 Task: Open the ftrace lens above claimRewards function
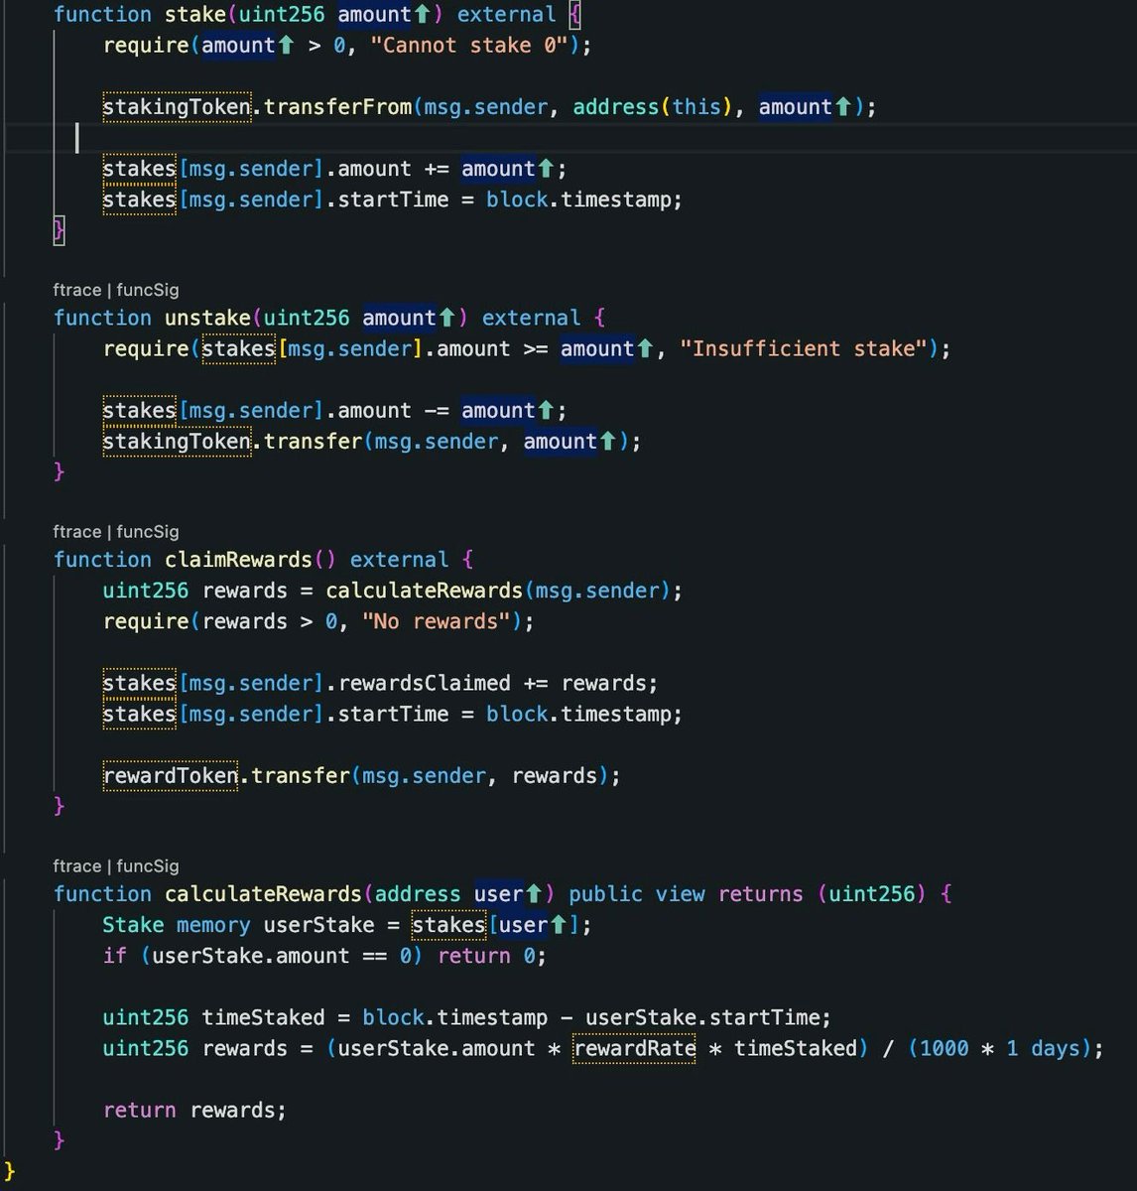point(77,531)
